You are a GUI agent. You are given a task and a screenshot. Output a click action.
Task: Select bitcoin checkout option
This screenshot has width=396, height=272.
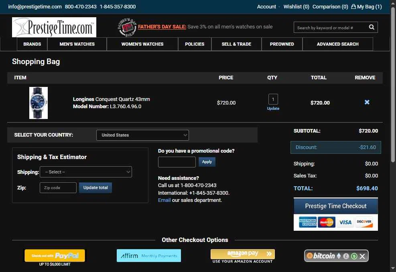336,256
